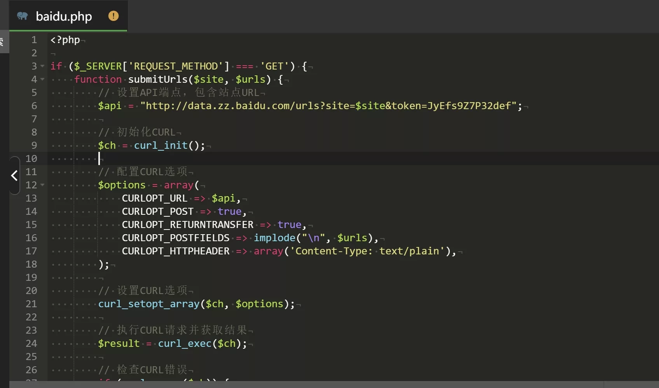Click the $result variable on line 24
Image resolution: width=659 pixels, height=388 pixels.
tap(119, 344)
